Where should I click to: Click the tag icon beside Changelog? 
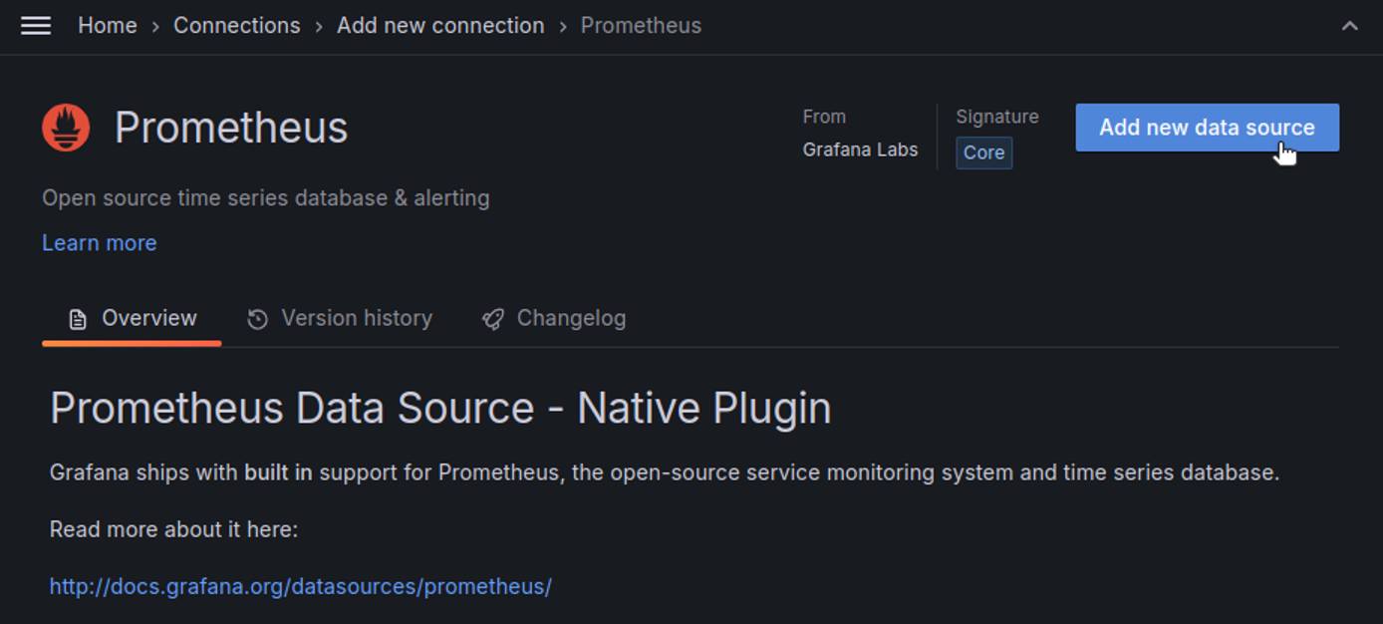point(490,318)
